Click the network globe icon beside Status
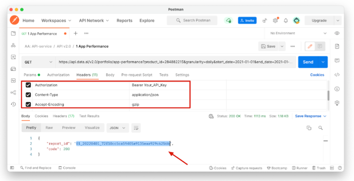Screen dimensions: 354x181 pos(211,116)
